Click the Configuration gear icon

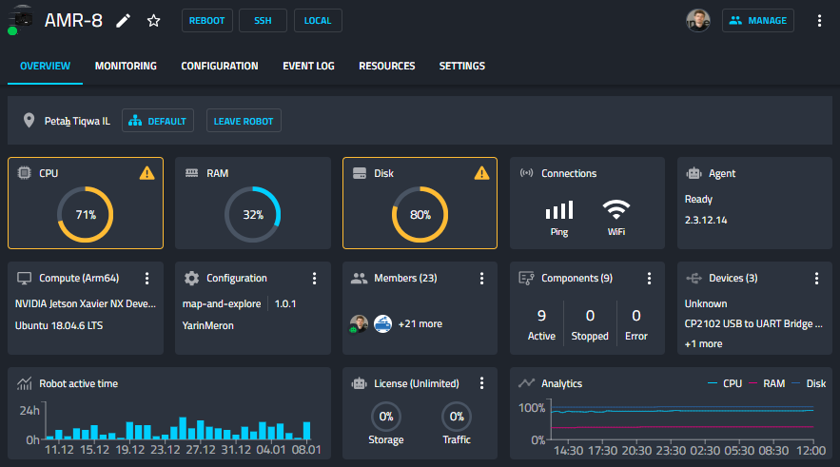click(191, 278)
